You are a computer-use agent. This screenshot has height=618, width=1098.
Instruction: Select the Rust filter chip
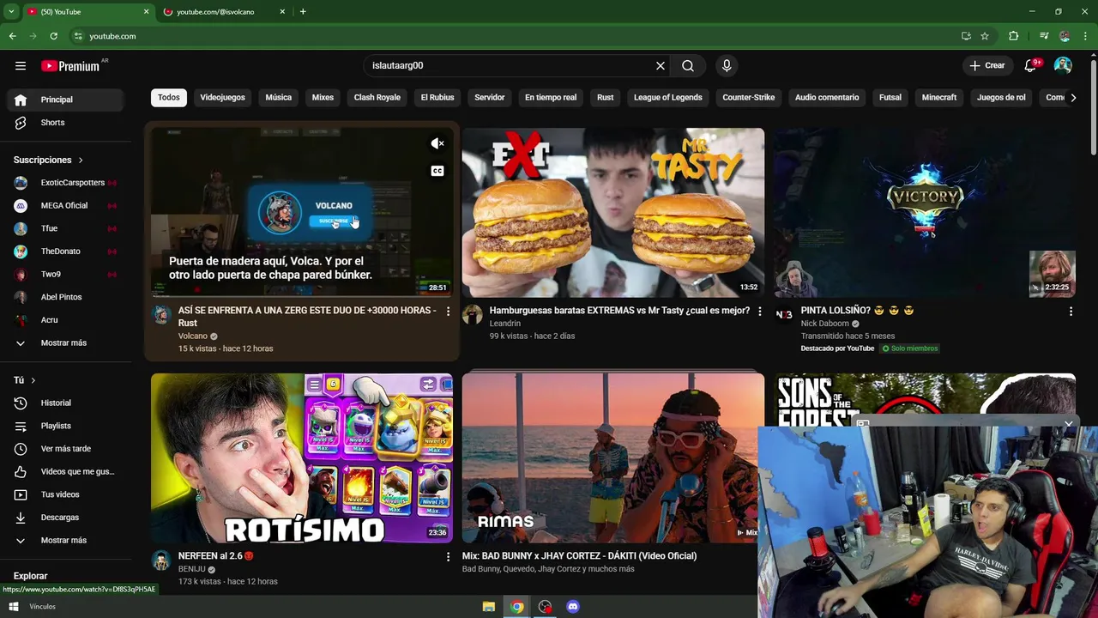pos(606,97)
